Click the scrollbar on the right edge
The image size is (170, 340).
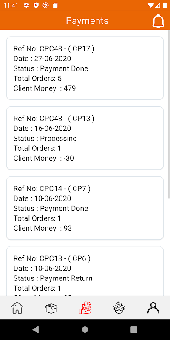(169, 114)
